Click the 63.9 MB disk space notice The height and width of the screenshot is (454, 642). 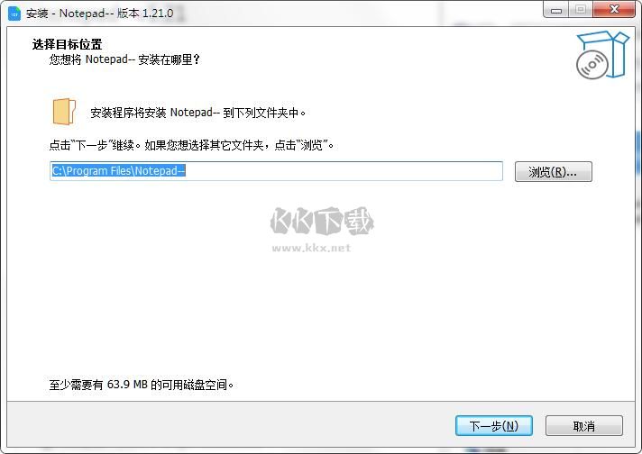click(x=142, y=385)
